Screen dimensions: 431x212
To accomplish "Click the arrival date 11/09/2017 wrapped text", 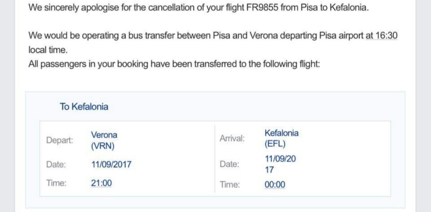I will click(280, 164).
